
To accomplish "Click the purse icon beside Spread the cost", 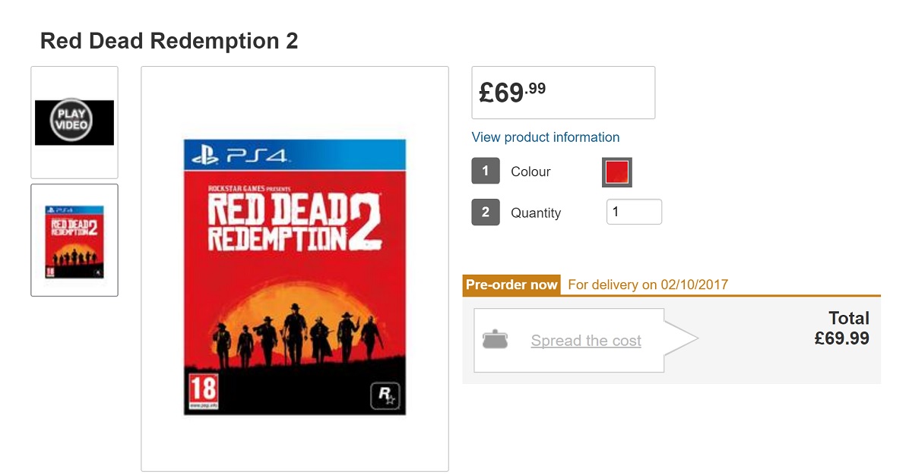I will point(495,340).
